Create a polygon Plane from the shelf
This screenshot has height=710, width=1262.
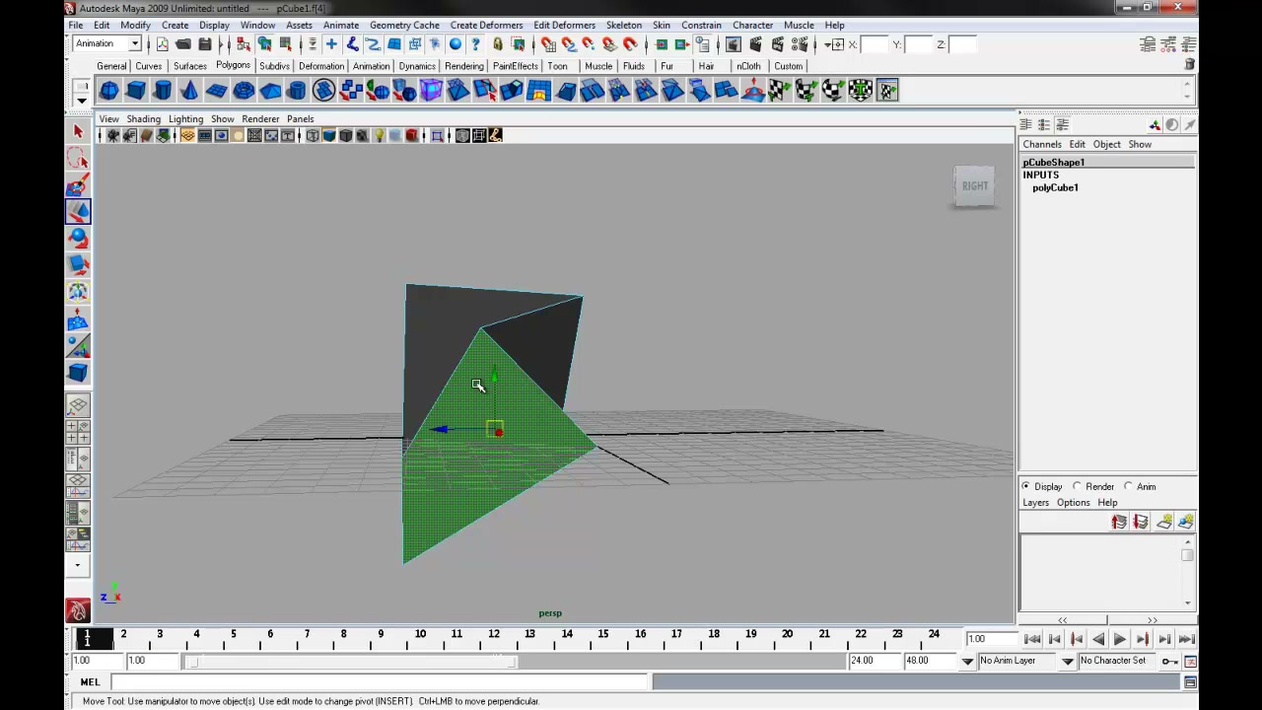(216, 91)
